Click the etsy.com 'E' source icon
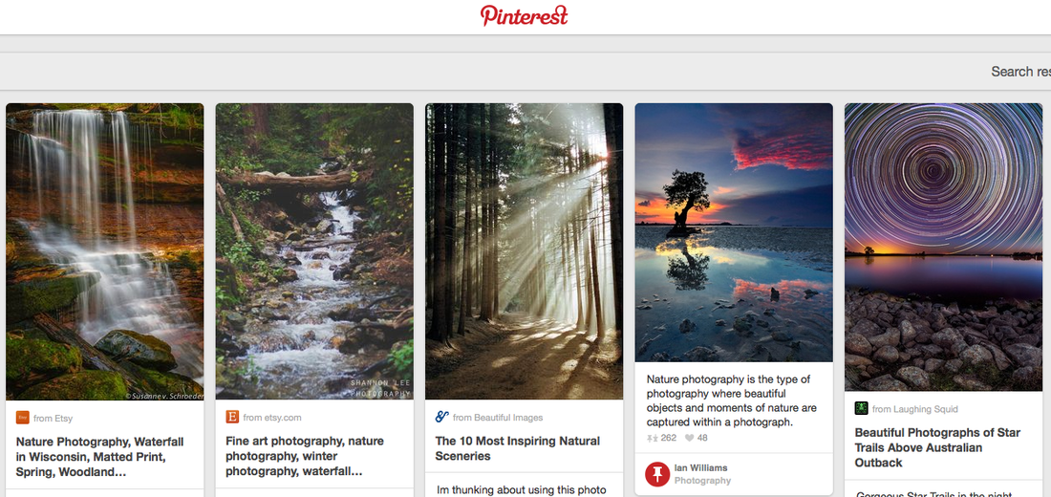 point(232,417)
